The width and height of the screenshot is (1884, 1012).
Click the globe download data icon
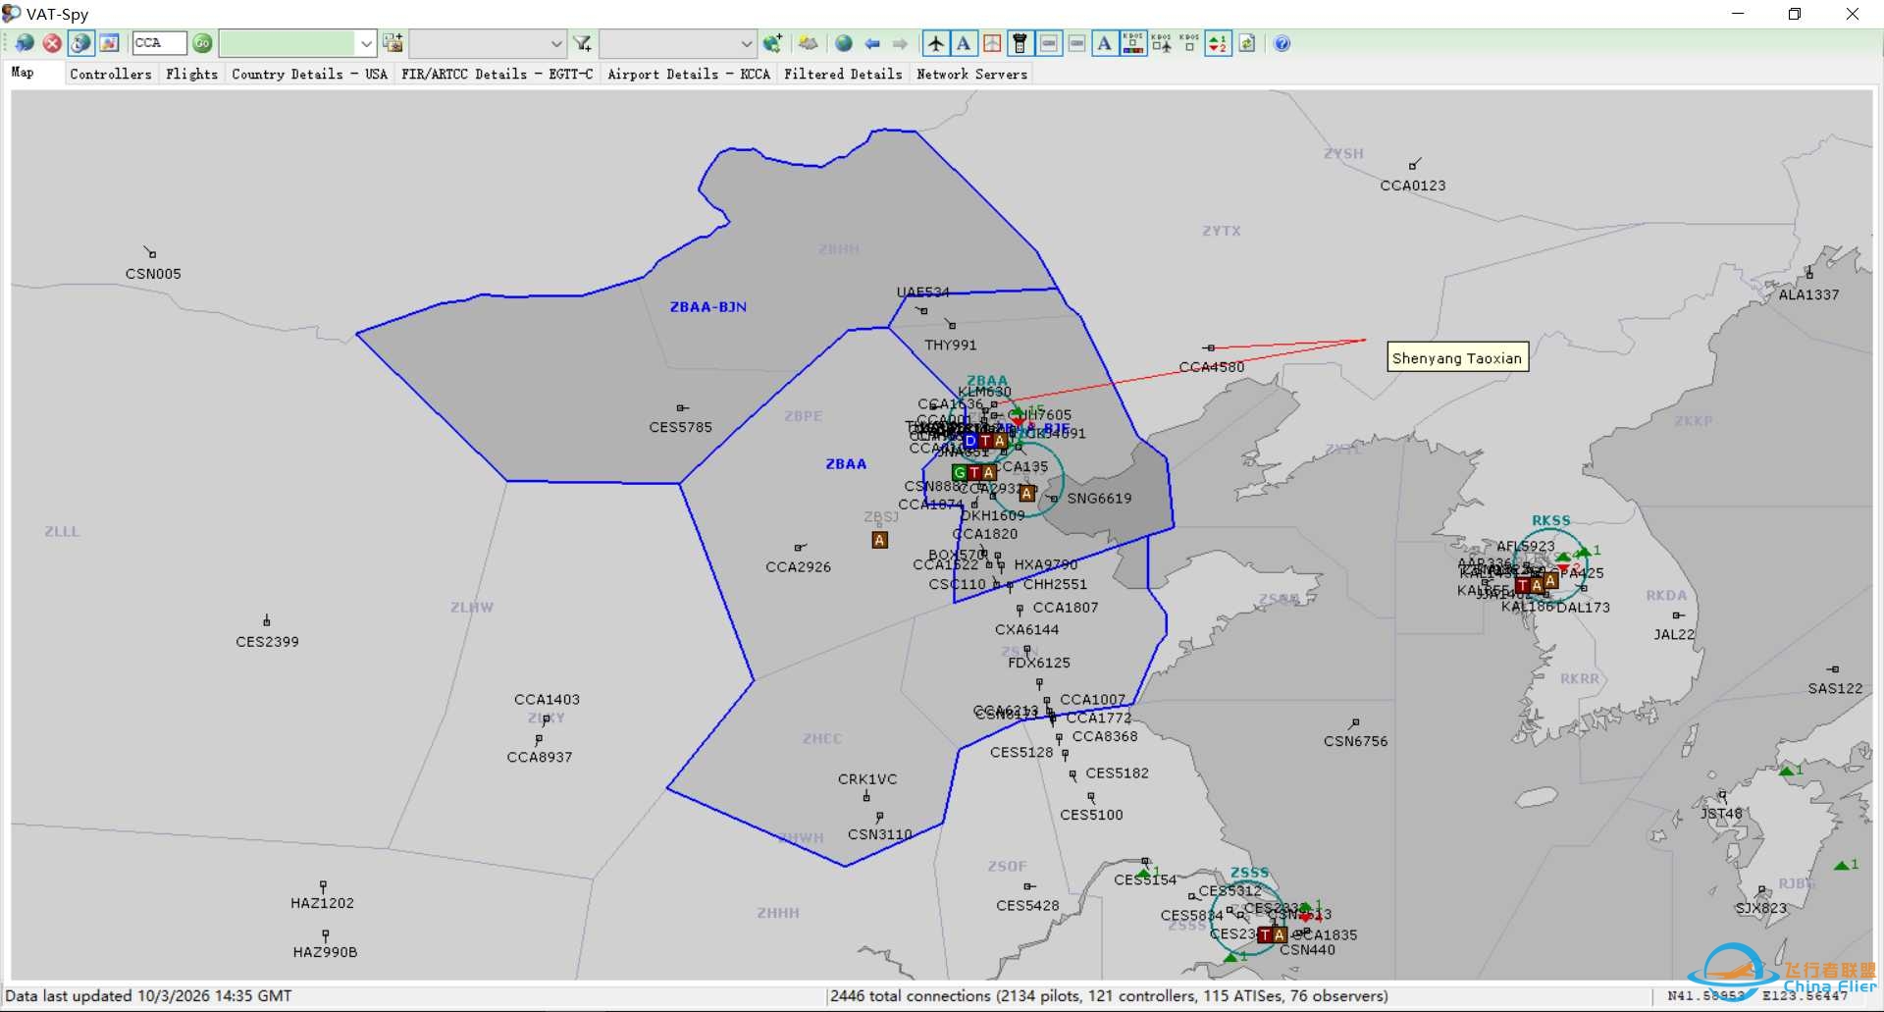click(x=25, y=43)
